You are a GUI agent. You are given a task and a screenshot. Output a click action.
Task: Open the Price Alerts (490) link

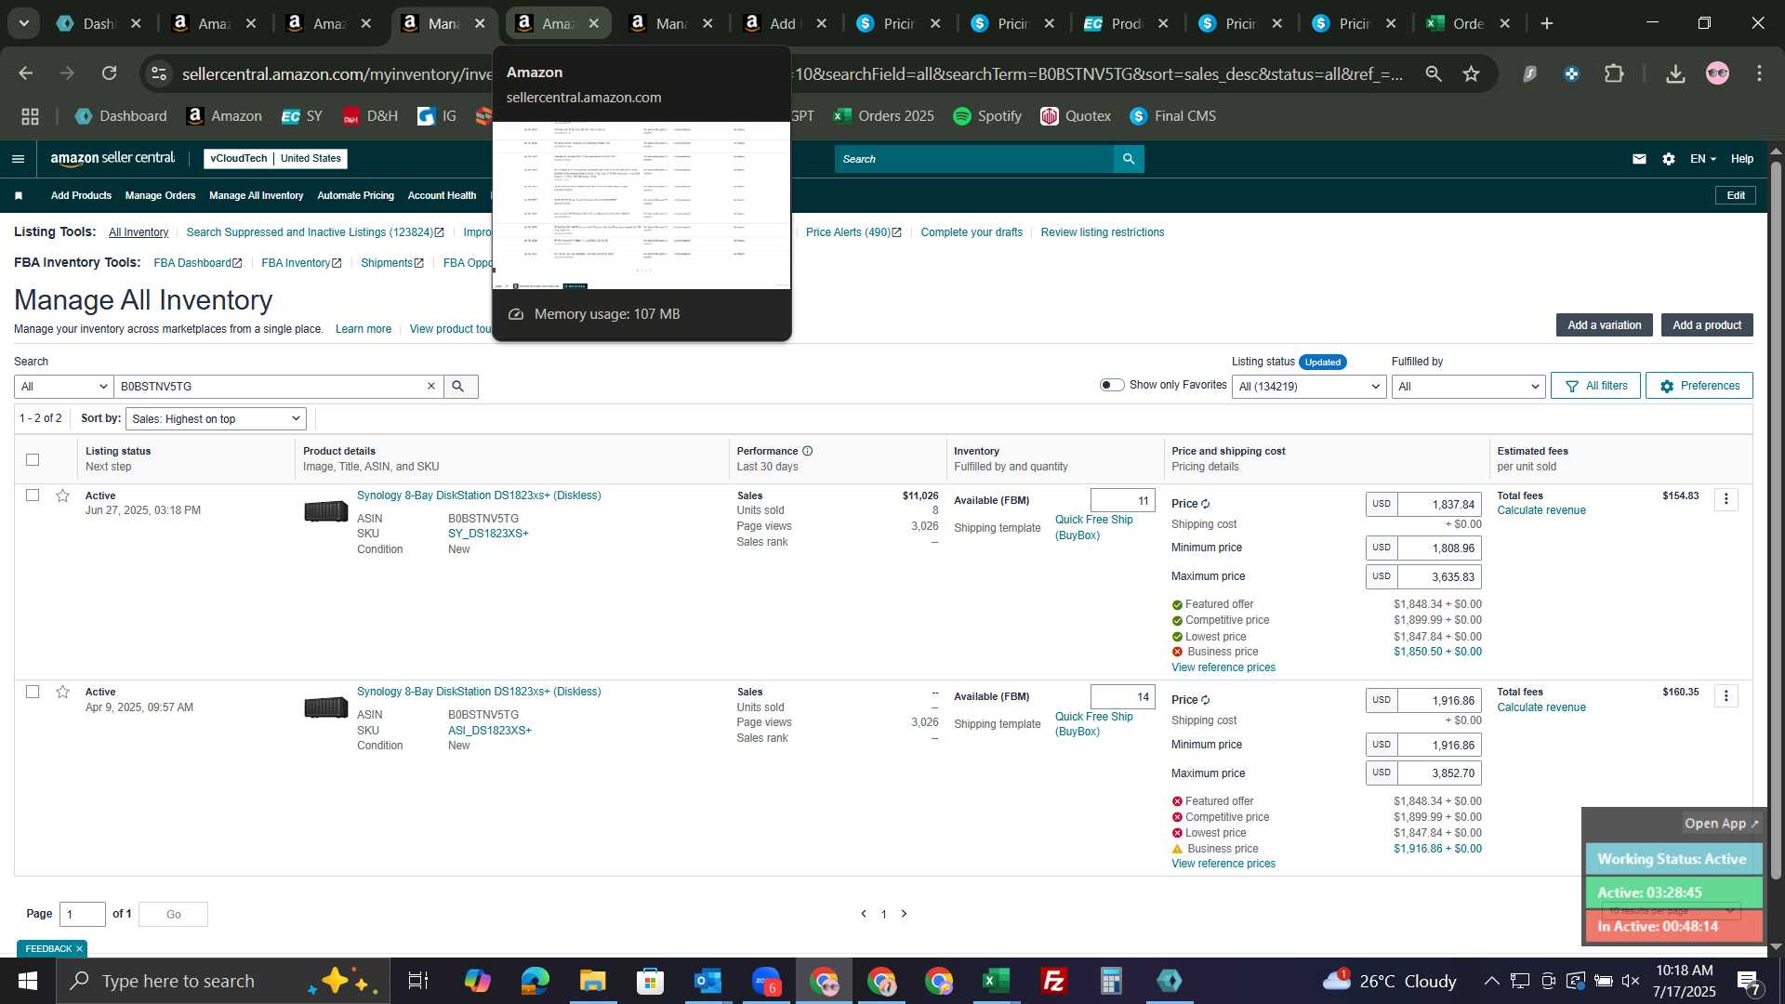click(x=853, y=232)
